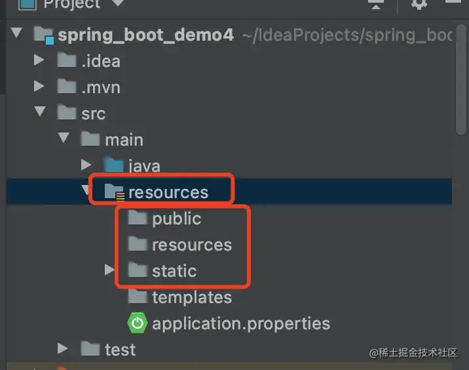Open application.properties file
The image size is (469, 370).
[241, 324]
